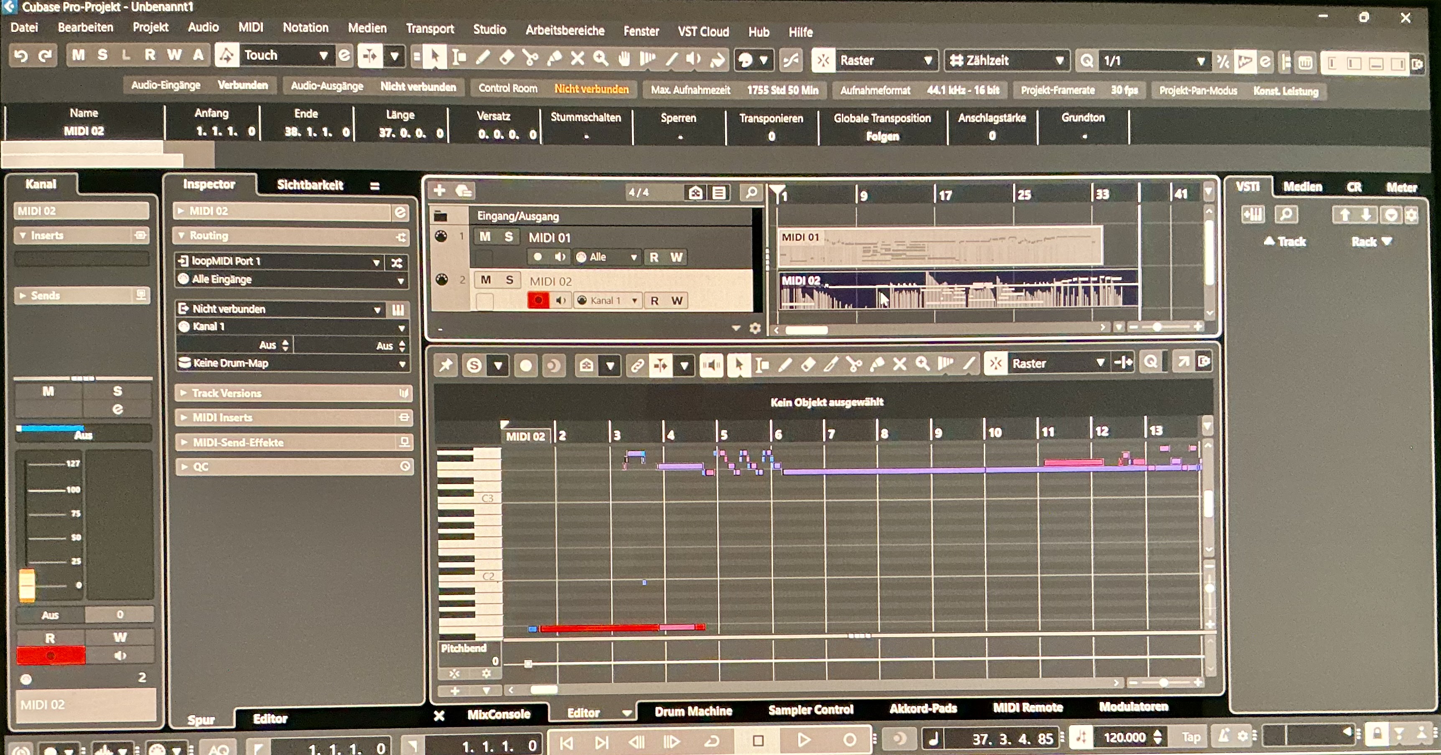Click the Add Track plus icon
This screenshot has height=755, width=1441.
(x=440, y=191)
